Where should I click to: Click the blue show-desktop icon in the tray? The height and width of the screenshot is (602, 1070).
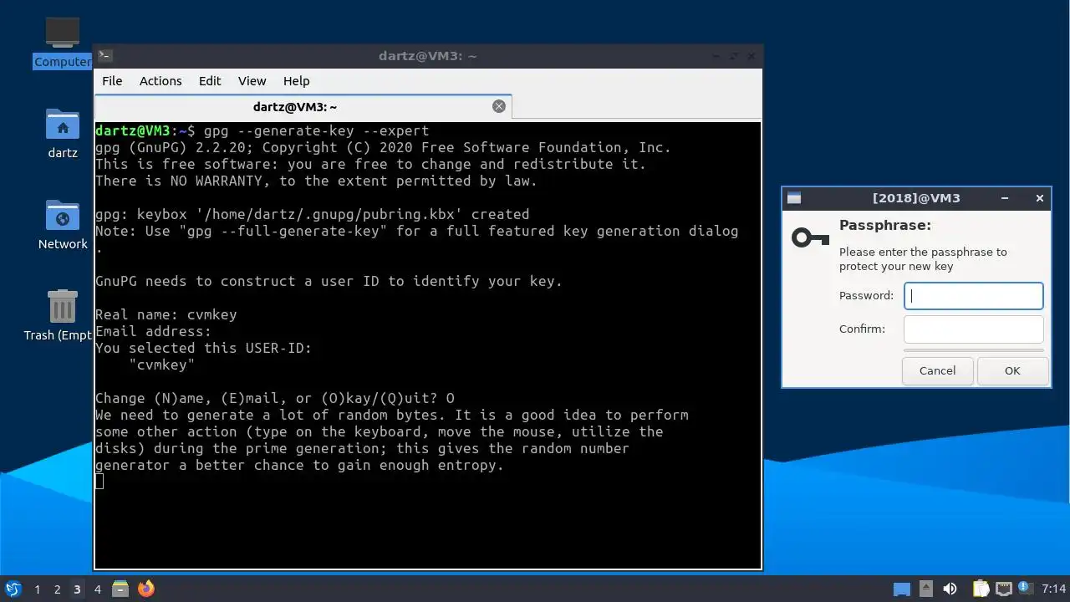901,589
